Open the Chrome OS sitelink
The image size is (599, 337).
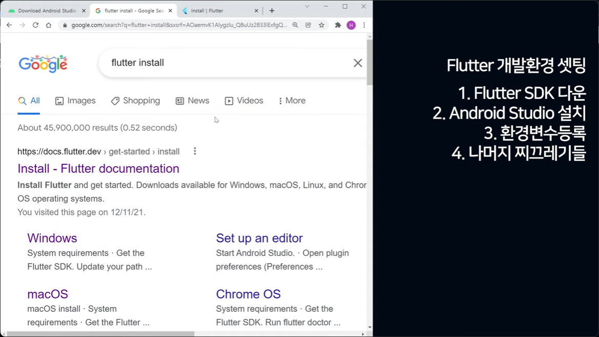pos(248,294)
